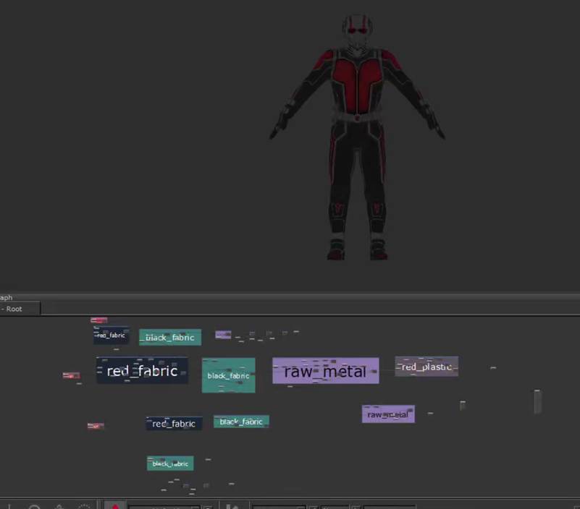Switch to the Root tab
Viewport: 580px width, 509px height.
pos(20,309)
